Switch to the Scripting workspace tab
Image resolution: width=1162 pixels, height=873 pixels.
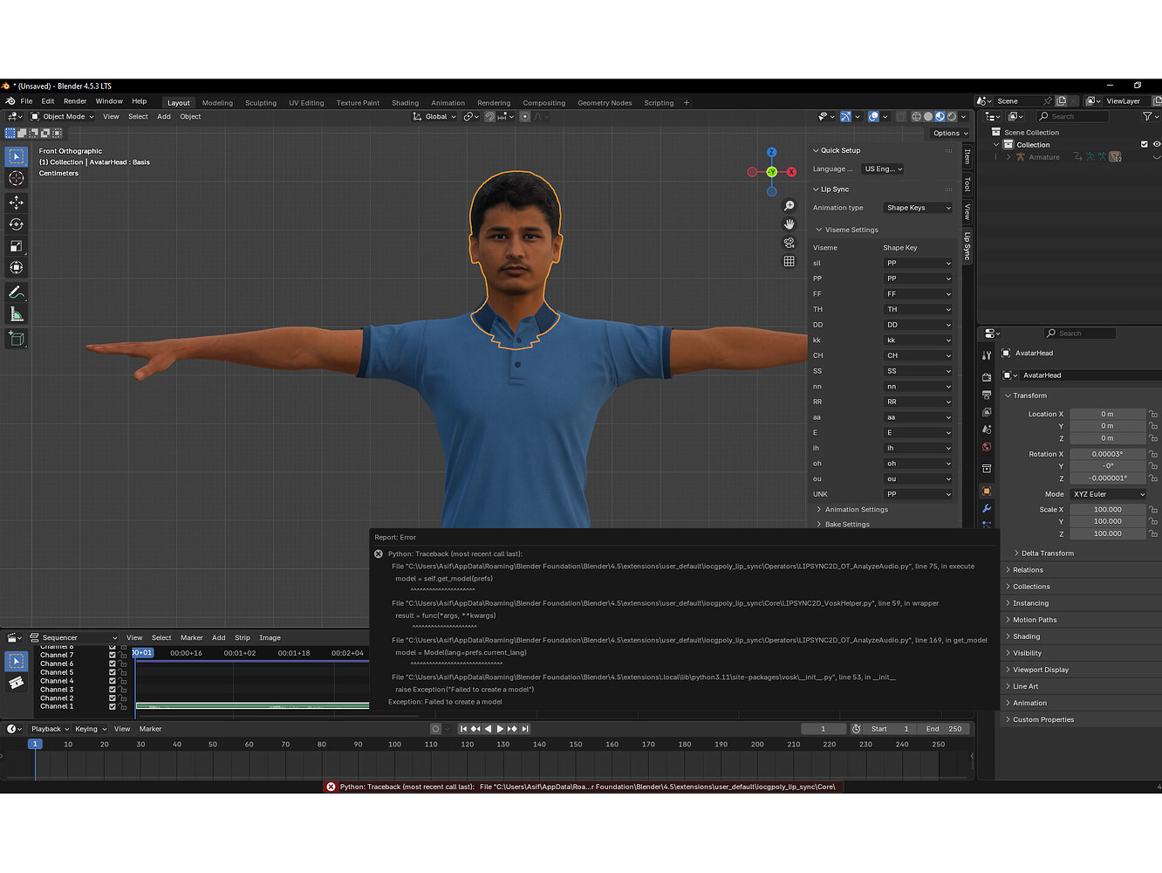659,103
